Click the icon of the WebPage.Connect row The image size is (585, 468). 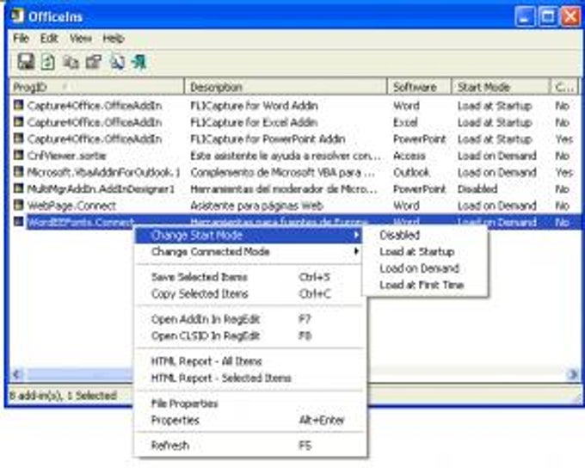[19, 205]
